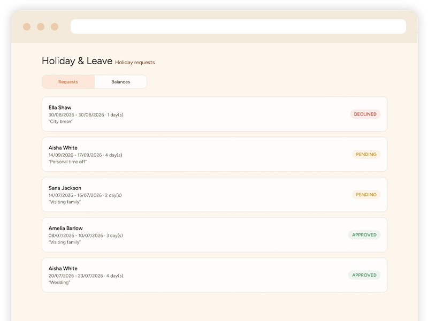Click the first window control dot
Screen dimensions: 428x321
pos(27,27)
